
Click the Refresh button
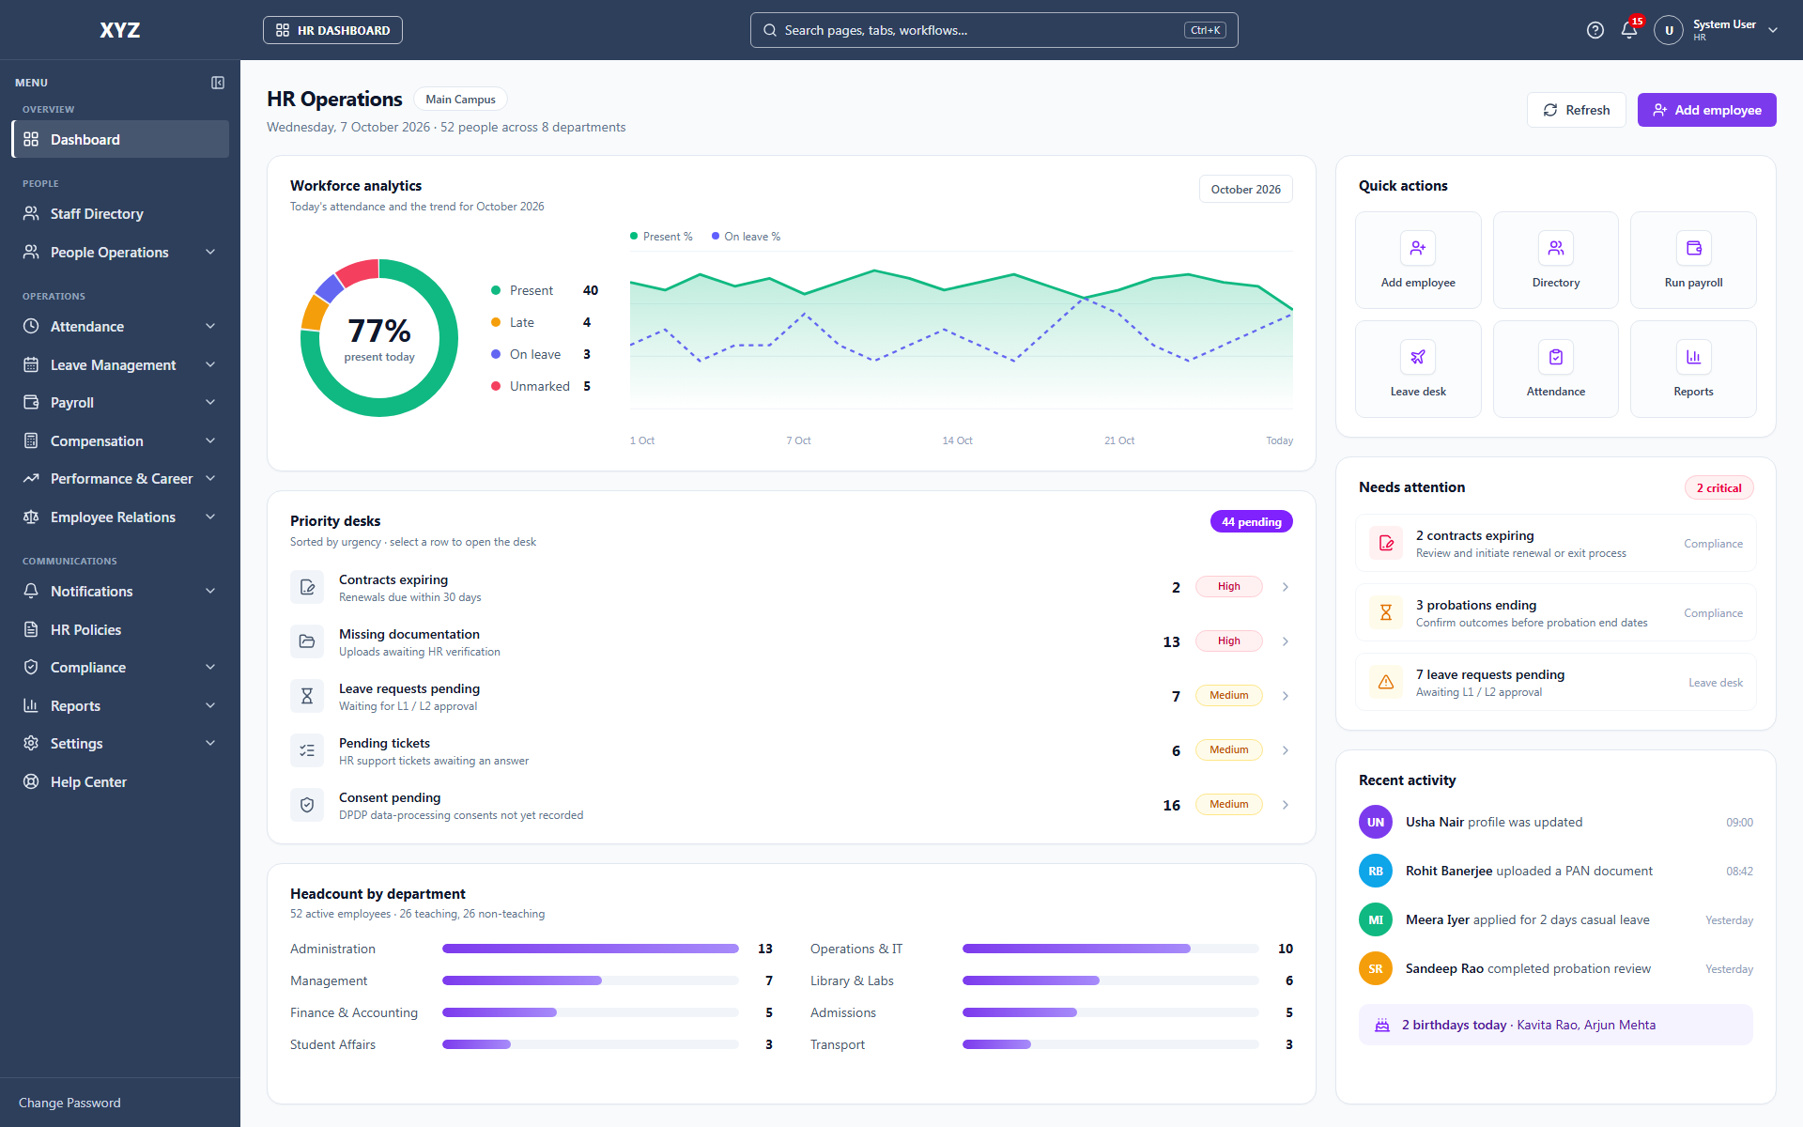tap(1576, 110)
